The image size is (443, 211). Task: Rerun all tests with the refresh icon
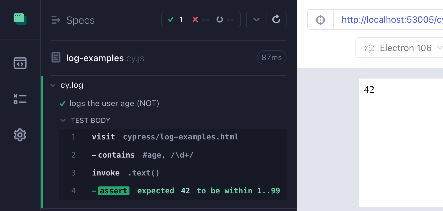click(x=276, y=19)
